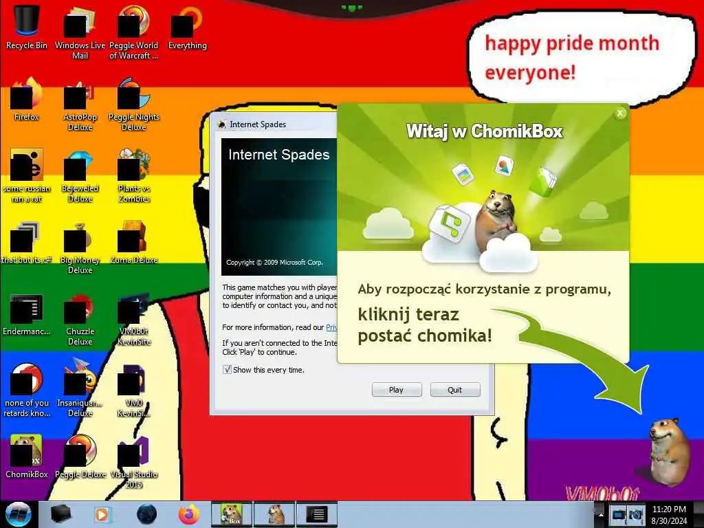This screenshot has height=528, width=704.
Task: Open Firefox from the taskbar
Action: click(x=189, y=514)
